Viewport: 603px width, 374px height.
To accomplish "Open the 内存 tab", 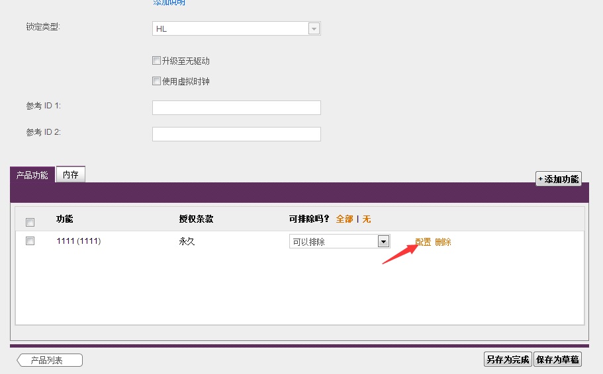I will click(x=71, y=174).
